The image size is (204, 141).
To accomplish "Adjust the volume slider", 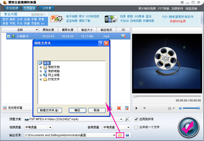I will coord(191,108).
